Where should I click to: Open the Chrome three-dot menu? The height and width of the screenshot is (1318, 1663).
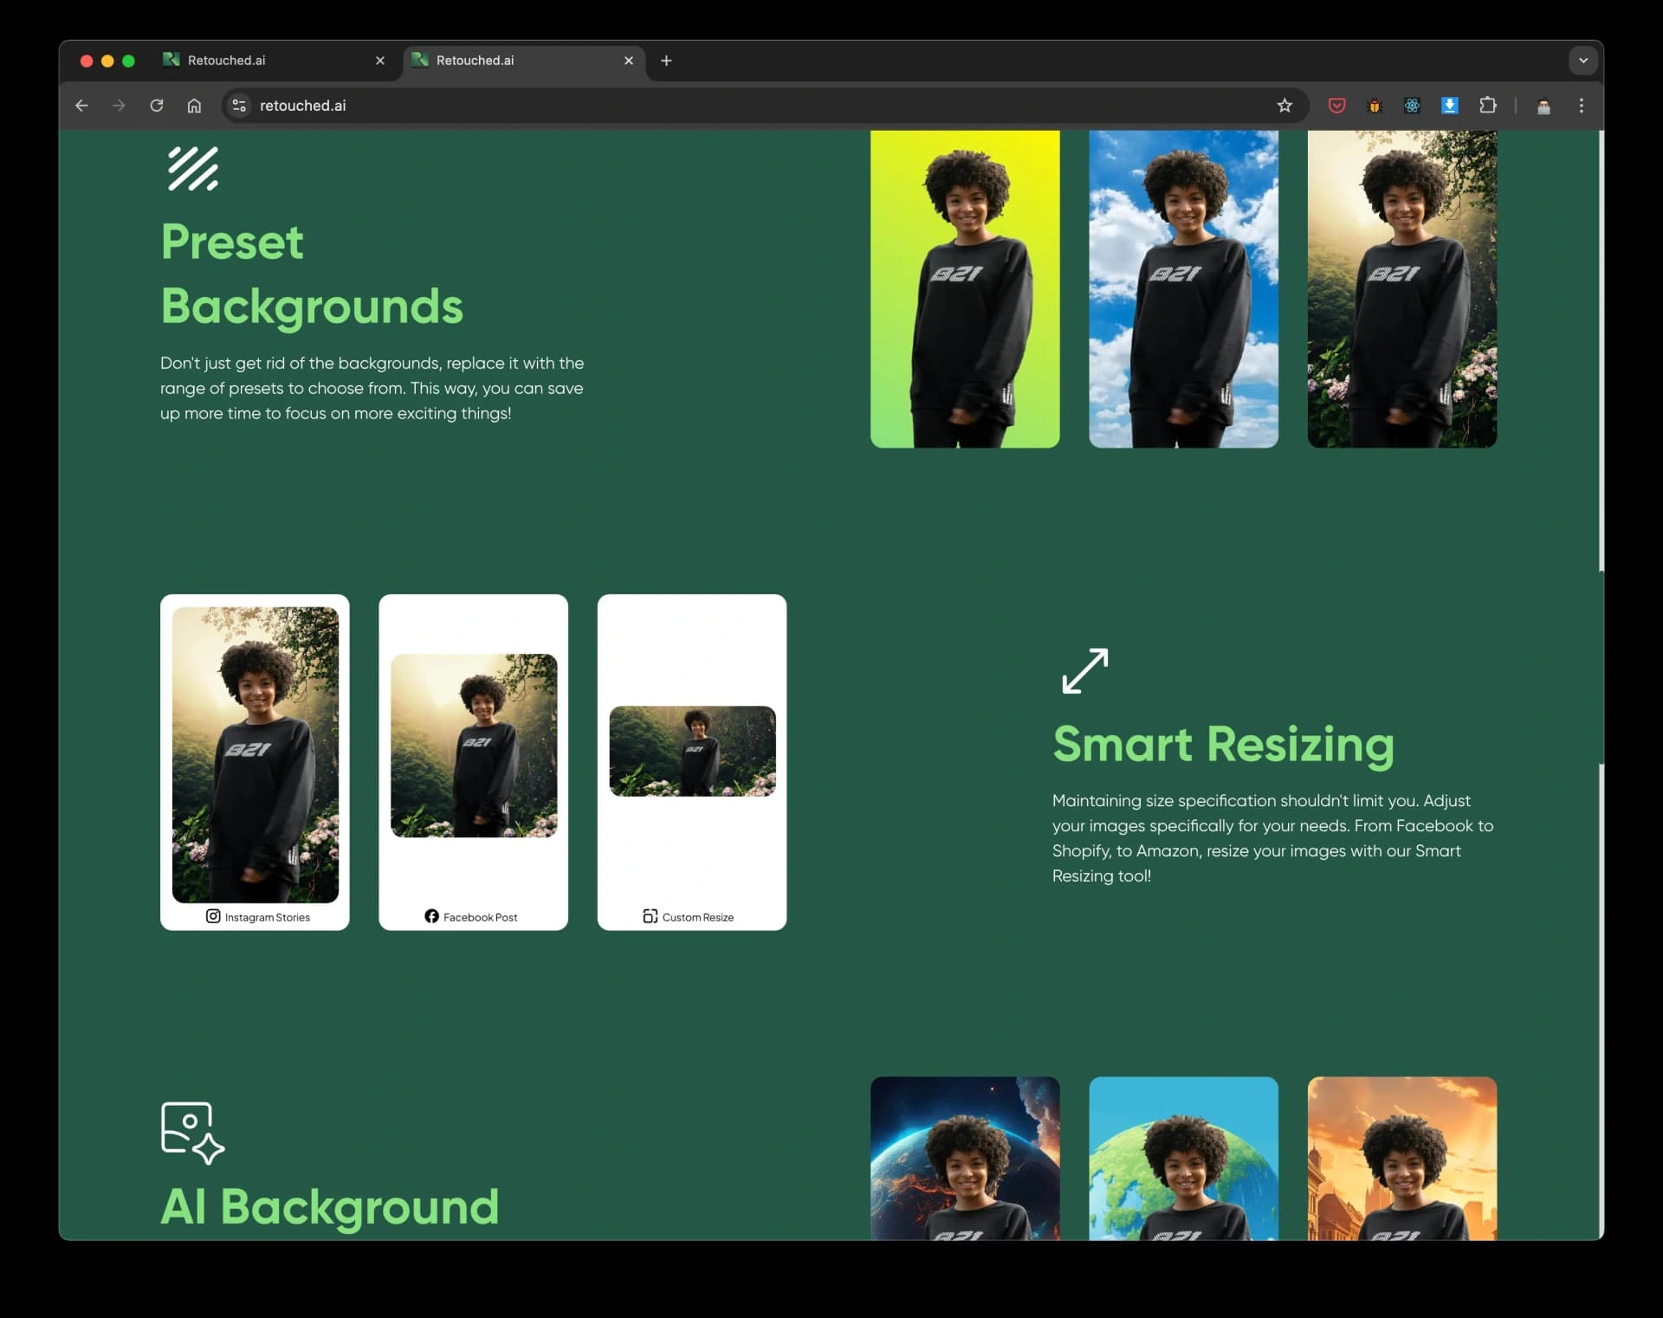[1582, 106]
